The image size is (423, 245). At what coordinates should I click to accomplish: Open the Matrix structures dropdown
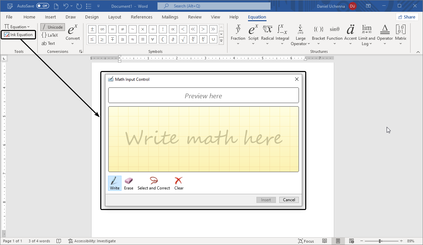pyautogui.click(x=400, y=35)
